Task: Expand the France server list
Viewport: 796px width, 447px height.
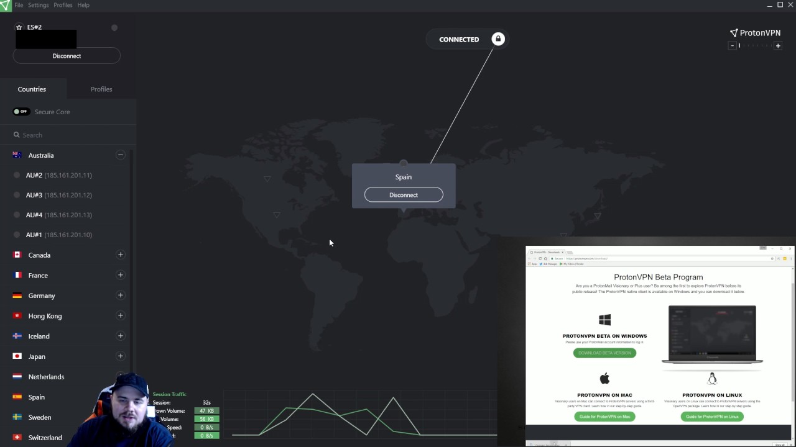Action: (121, 275)
